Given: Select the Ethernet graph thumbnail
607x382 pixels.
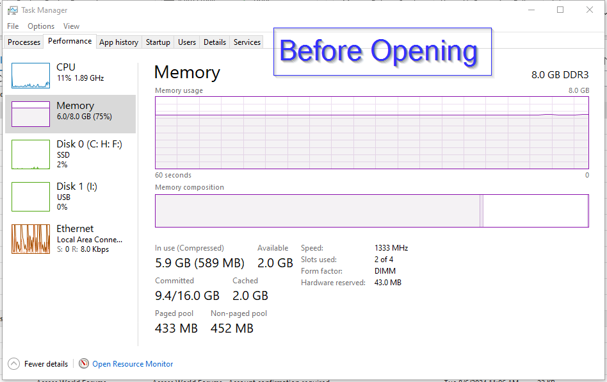Looking at the screenshot, I should point(30,239).
